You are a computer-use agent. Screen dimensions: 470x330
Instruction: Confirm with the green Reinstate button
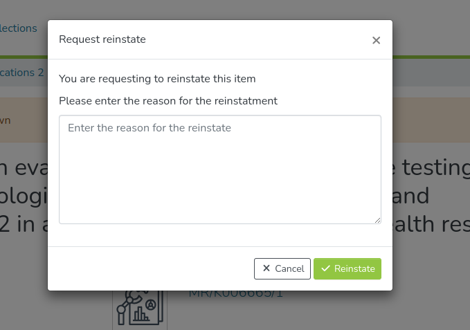pos(347,268)
